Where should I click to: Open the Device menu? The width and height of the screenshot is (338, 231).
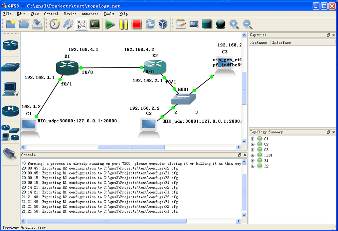70,14
